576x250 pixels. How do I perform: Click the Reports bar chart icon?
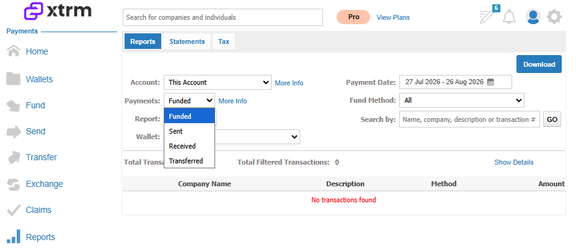pyautogui.click(x=14, y=236)
